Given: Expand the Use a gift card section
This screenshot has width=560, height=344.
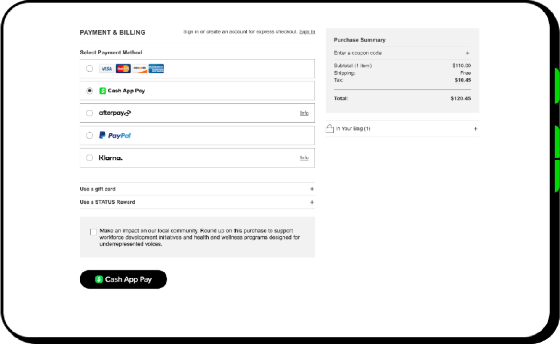Looking at the screenshot, I should click(x=312, y=189).
